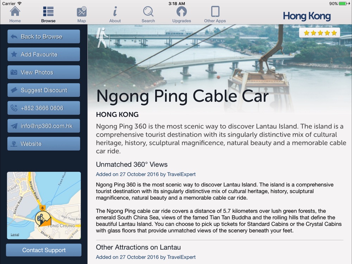Call +852 3666 0606

click(44, 108)
